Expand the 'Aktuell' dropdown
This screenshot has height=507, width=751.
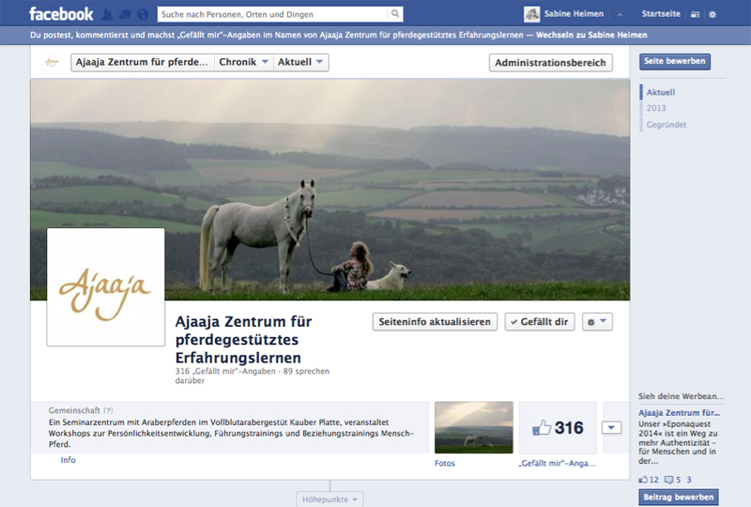coord(302,63)
